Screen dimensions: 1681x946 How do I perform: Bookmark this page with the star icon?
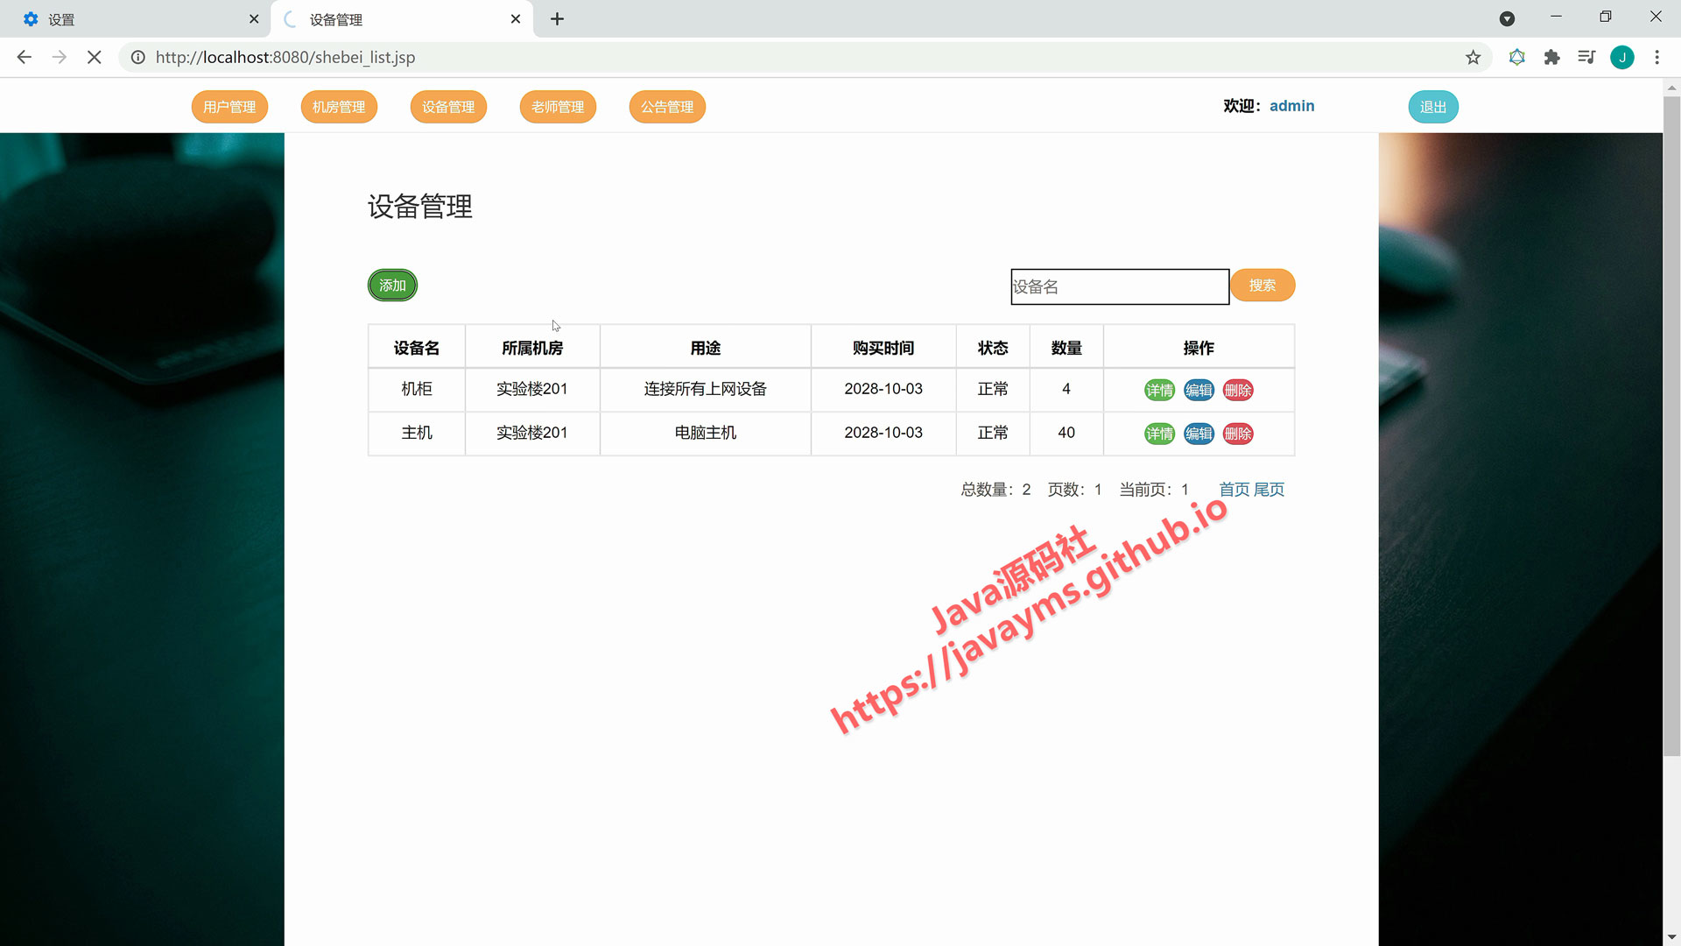(x=1474, y=57)
